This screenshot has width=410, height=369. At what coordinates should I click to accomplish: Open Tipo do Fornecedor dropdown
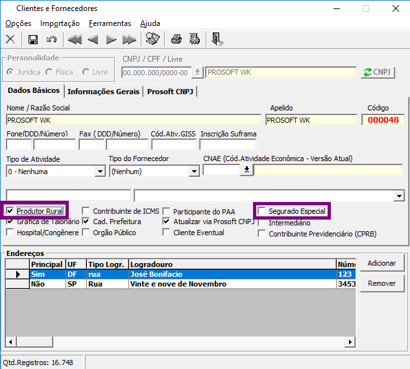(x=194, y=172)
